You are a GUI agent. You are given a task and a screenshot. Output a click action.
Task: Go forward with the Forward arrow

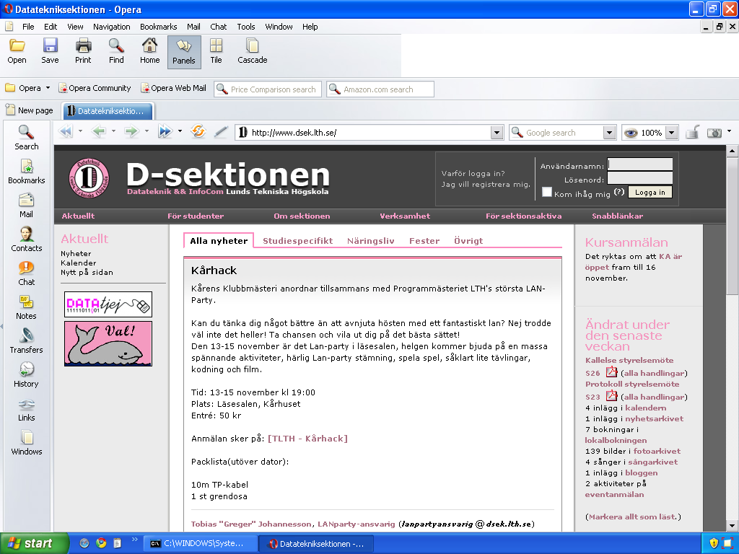click(132, 131)
